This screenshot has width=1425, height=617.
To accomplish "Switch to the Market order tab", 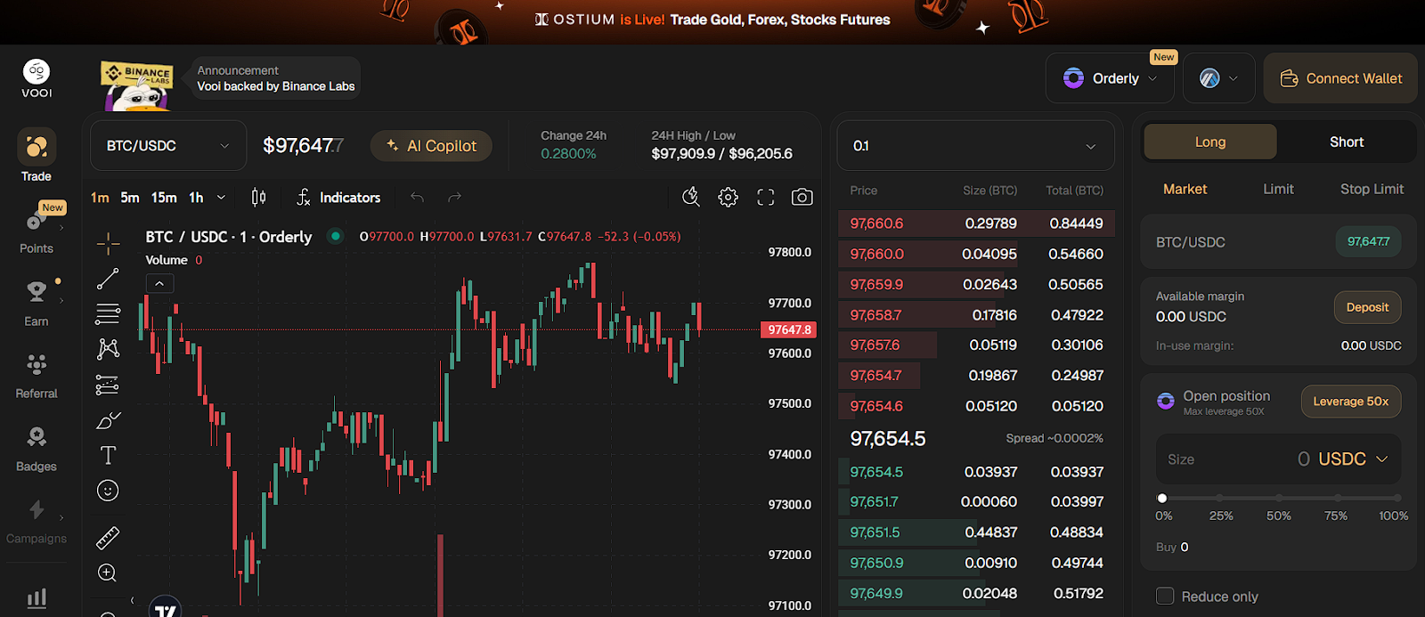I will click(1185, 189).
